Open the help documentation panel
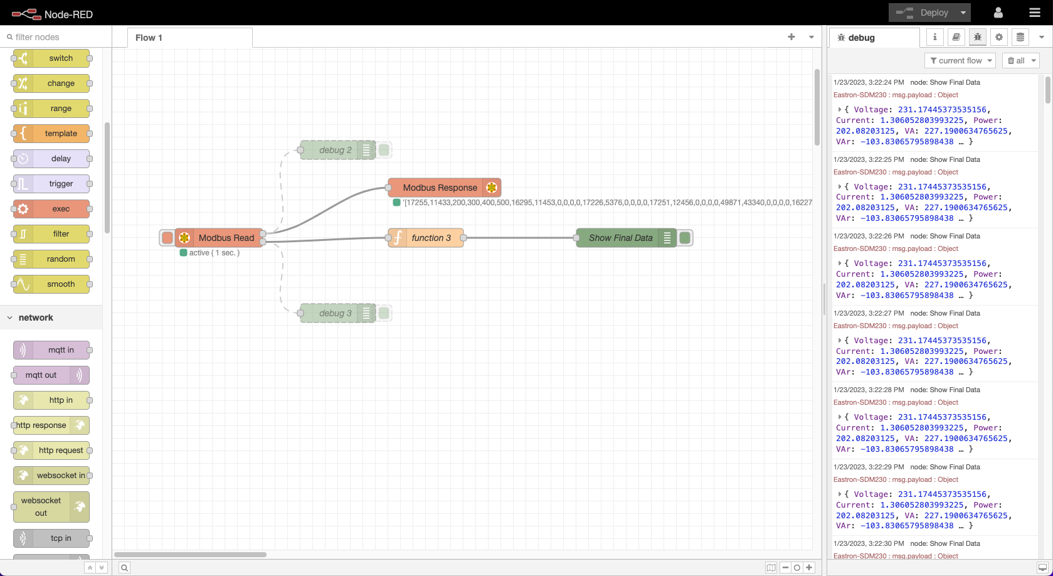The image size is (1053, 576). pyautogui.click(x=956, y=37)
